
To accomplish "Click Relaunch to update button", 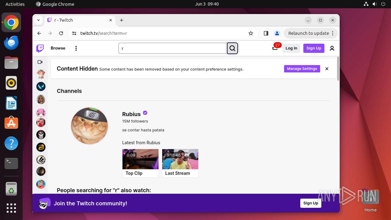I will [x=311, y=33].
